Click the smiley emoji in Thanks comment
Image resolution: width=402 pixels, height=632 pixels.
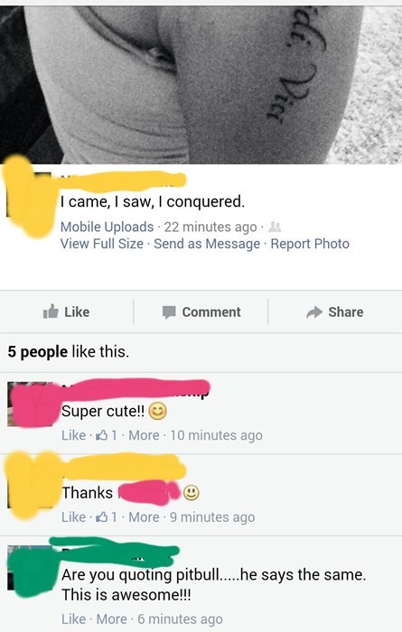pos(192,493)
